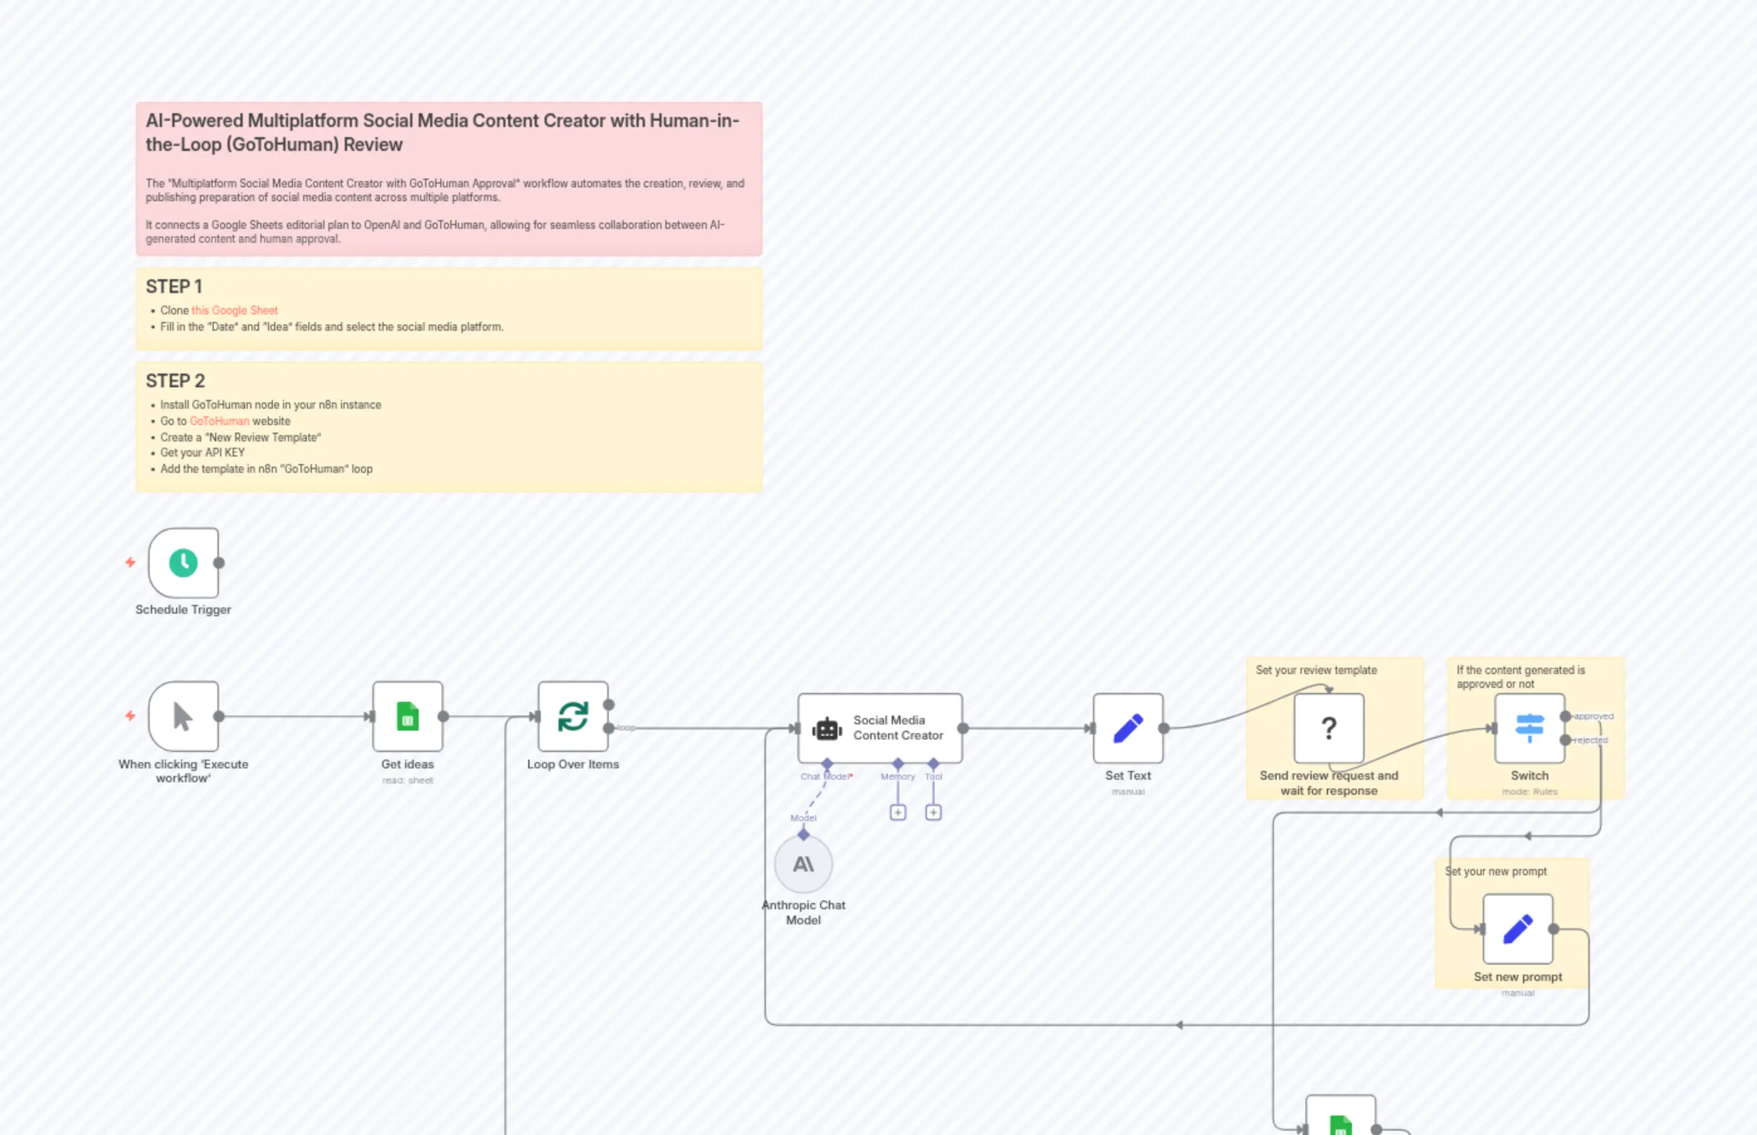
Task: Select the signpost icon on the Switch node
Action: (x=1530, y=728)
